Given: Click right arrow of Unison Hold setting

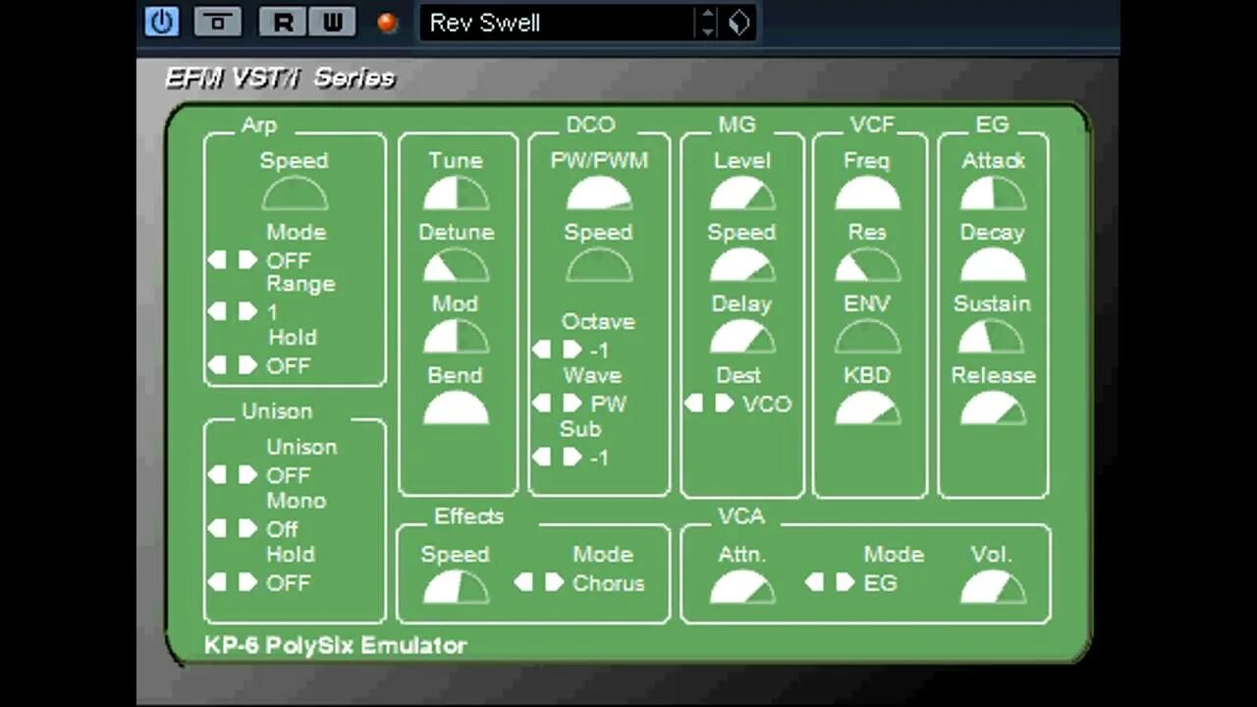Looking at the screenshot, I should pos(247,582).
